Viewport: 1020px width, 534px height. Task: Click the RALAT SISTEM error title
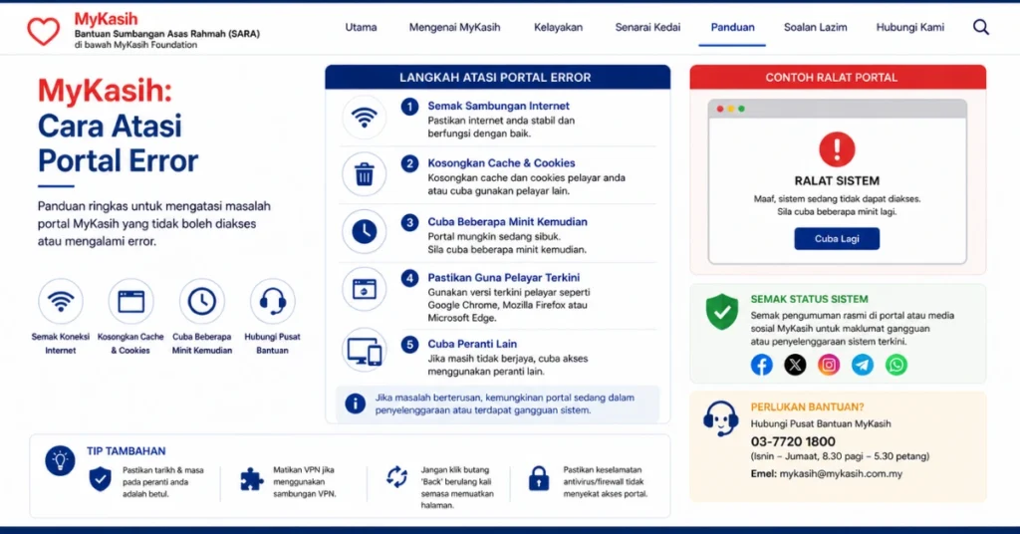(837, 180)
